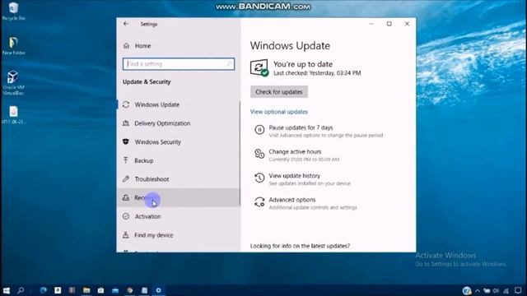Open the Windows Start menu
Screen dimensions: 527x296
point(7,290)
